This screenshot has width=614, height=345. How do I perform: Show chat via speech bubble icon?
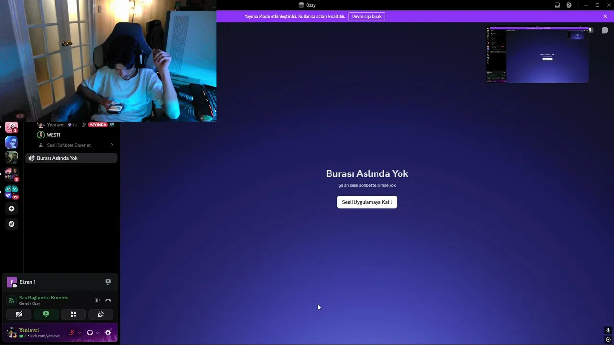[605, 30]
